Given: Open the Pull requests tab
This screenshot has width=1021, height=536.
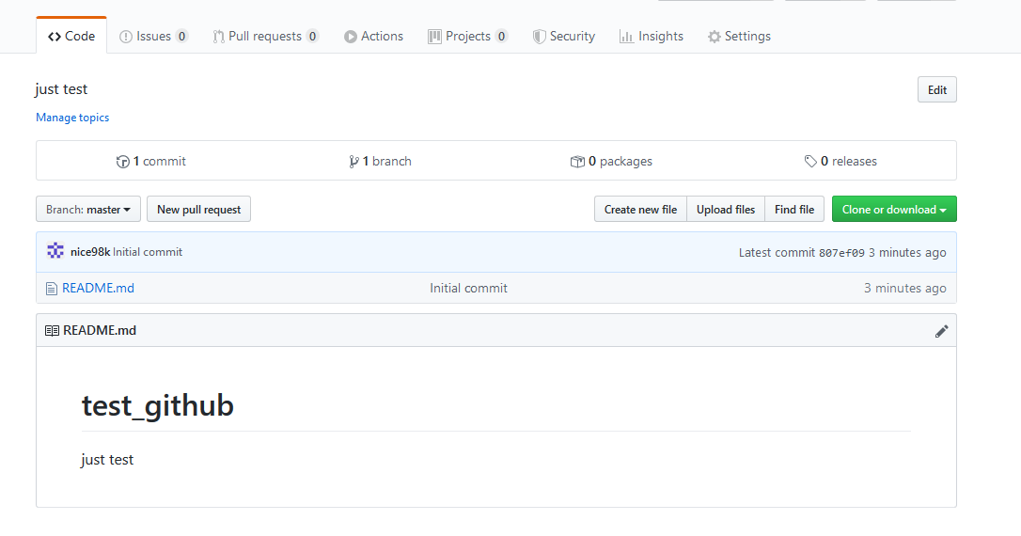Looking at the screenshot, I should 265,36.
